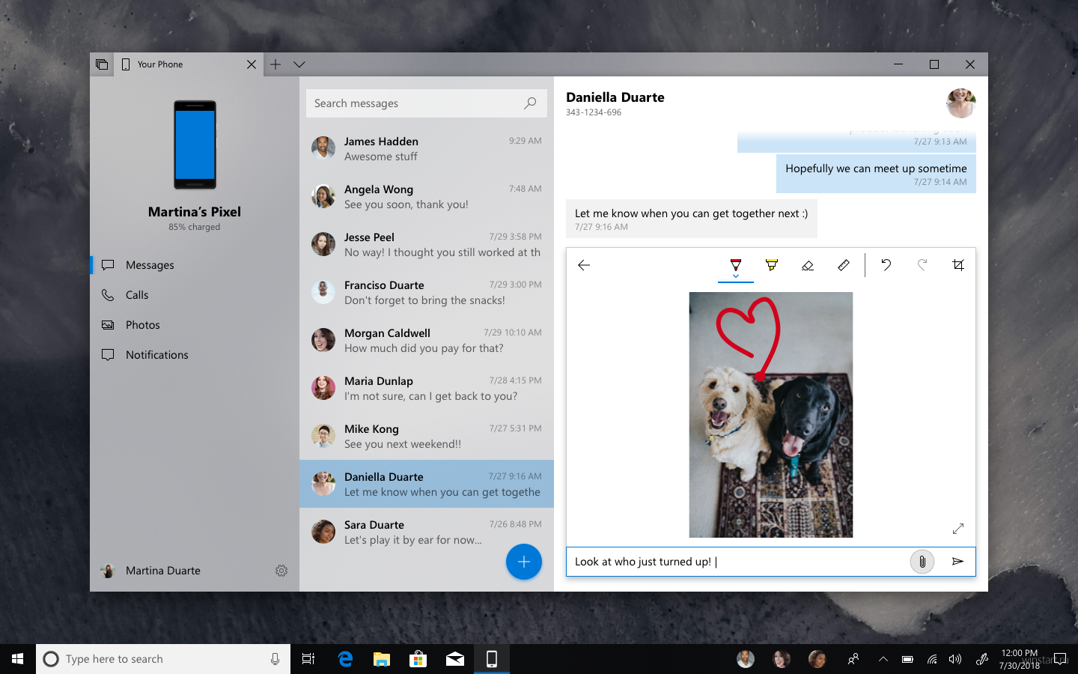Open Sara Duarte conversation
Image resolution: width=1078 pixels, height=674 pixels.
pos(427,532)
